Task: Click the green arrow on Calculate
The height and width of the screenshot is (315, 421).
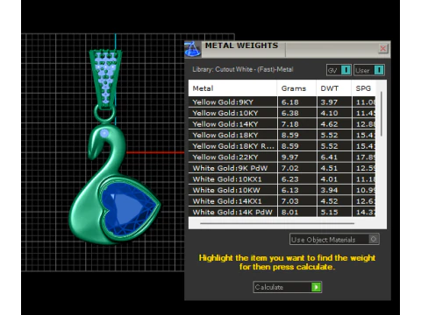Action: tap(316, 287)
